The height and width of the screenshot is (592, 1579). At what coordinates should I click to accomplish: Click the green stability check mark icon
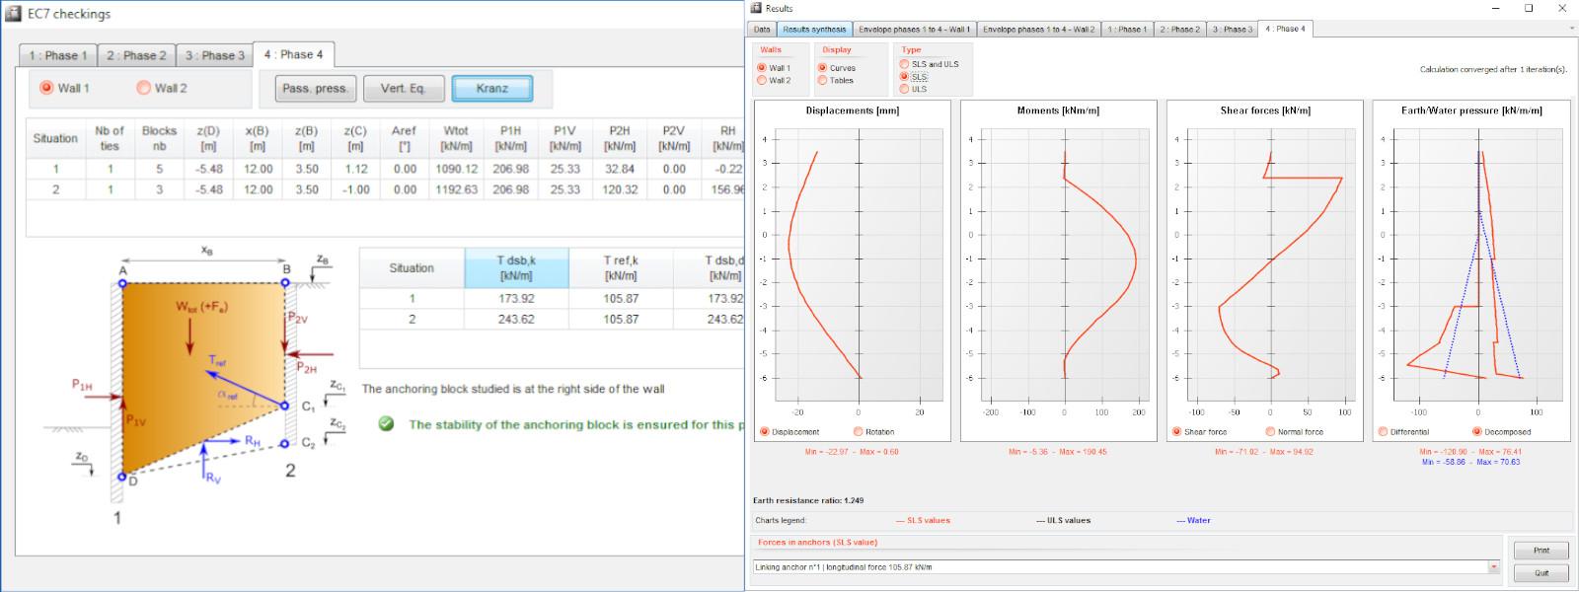386,424
